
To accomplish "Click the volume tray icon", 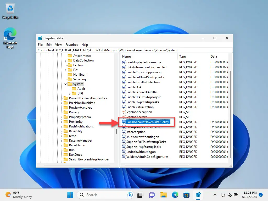I will (x=230, y=195).
